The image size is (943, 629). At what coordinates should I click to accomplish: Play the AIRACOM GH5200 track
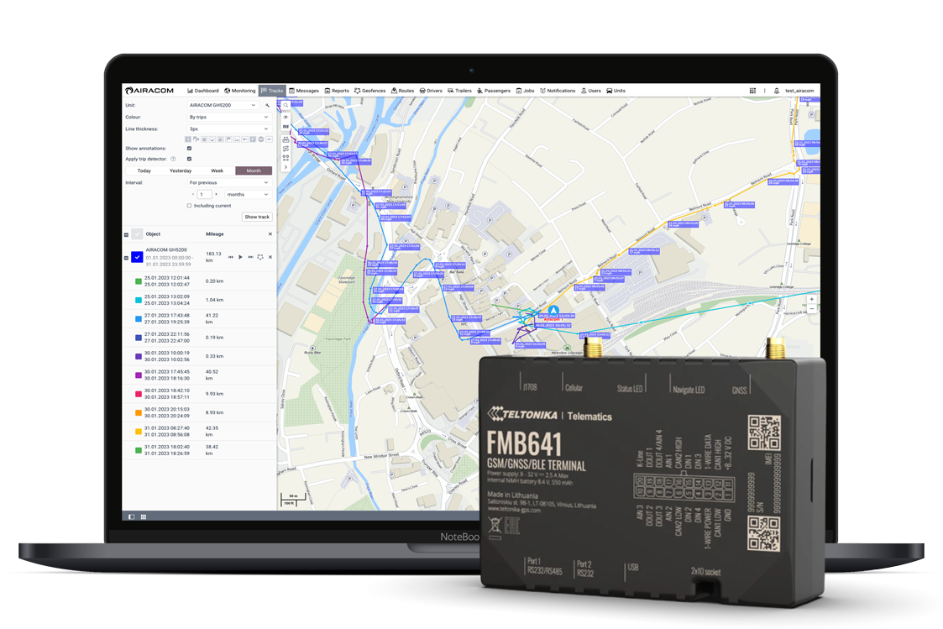coord(240,257)
